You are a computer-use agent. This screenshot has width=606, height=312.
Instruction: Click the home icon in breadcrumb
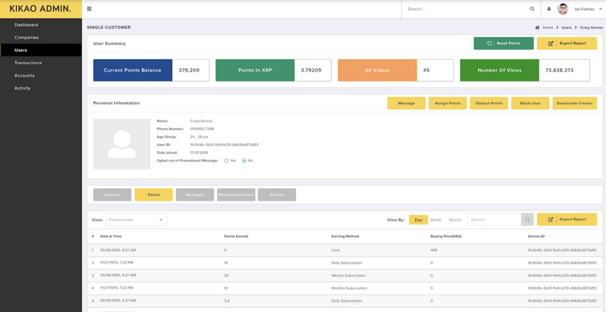(537, 28)
